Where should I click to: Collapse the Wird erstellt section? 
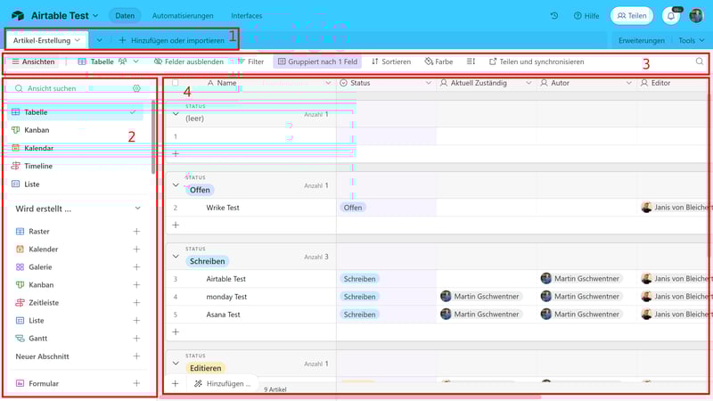click(x=137, y=209)
